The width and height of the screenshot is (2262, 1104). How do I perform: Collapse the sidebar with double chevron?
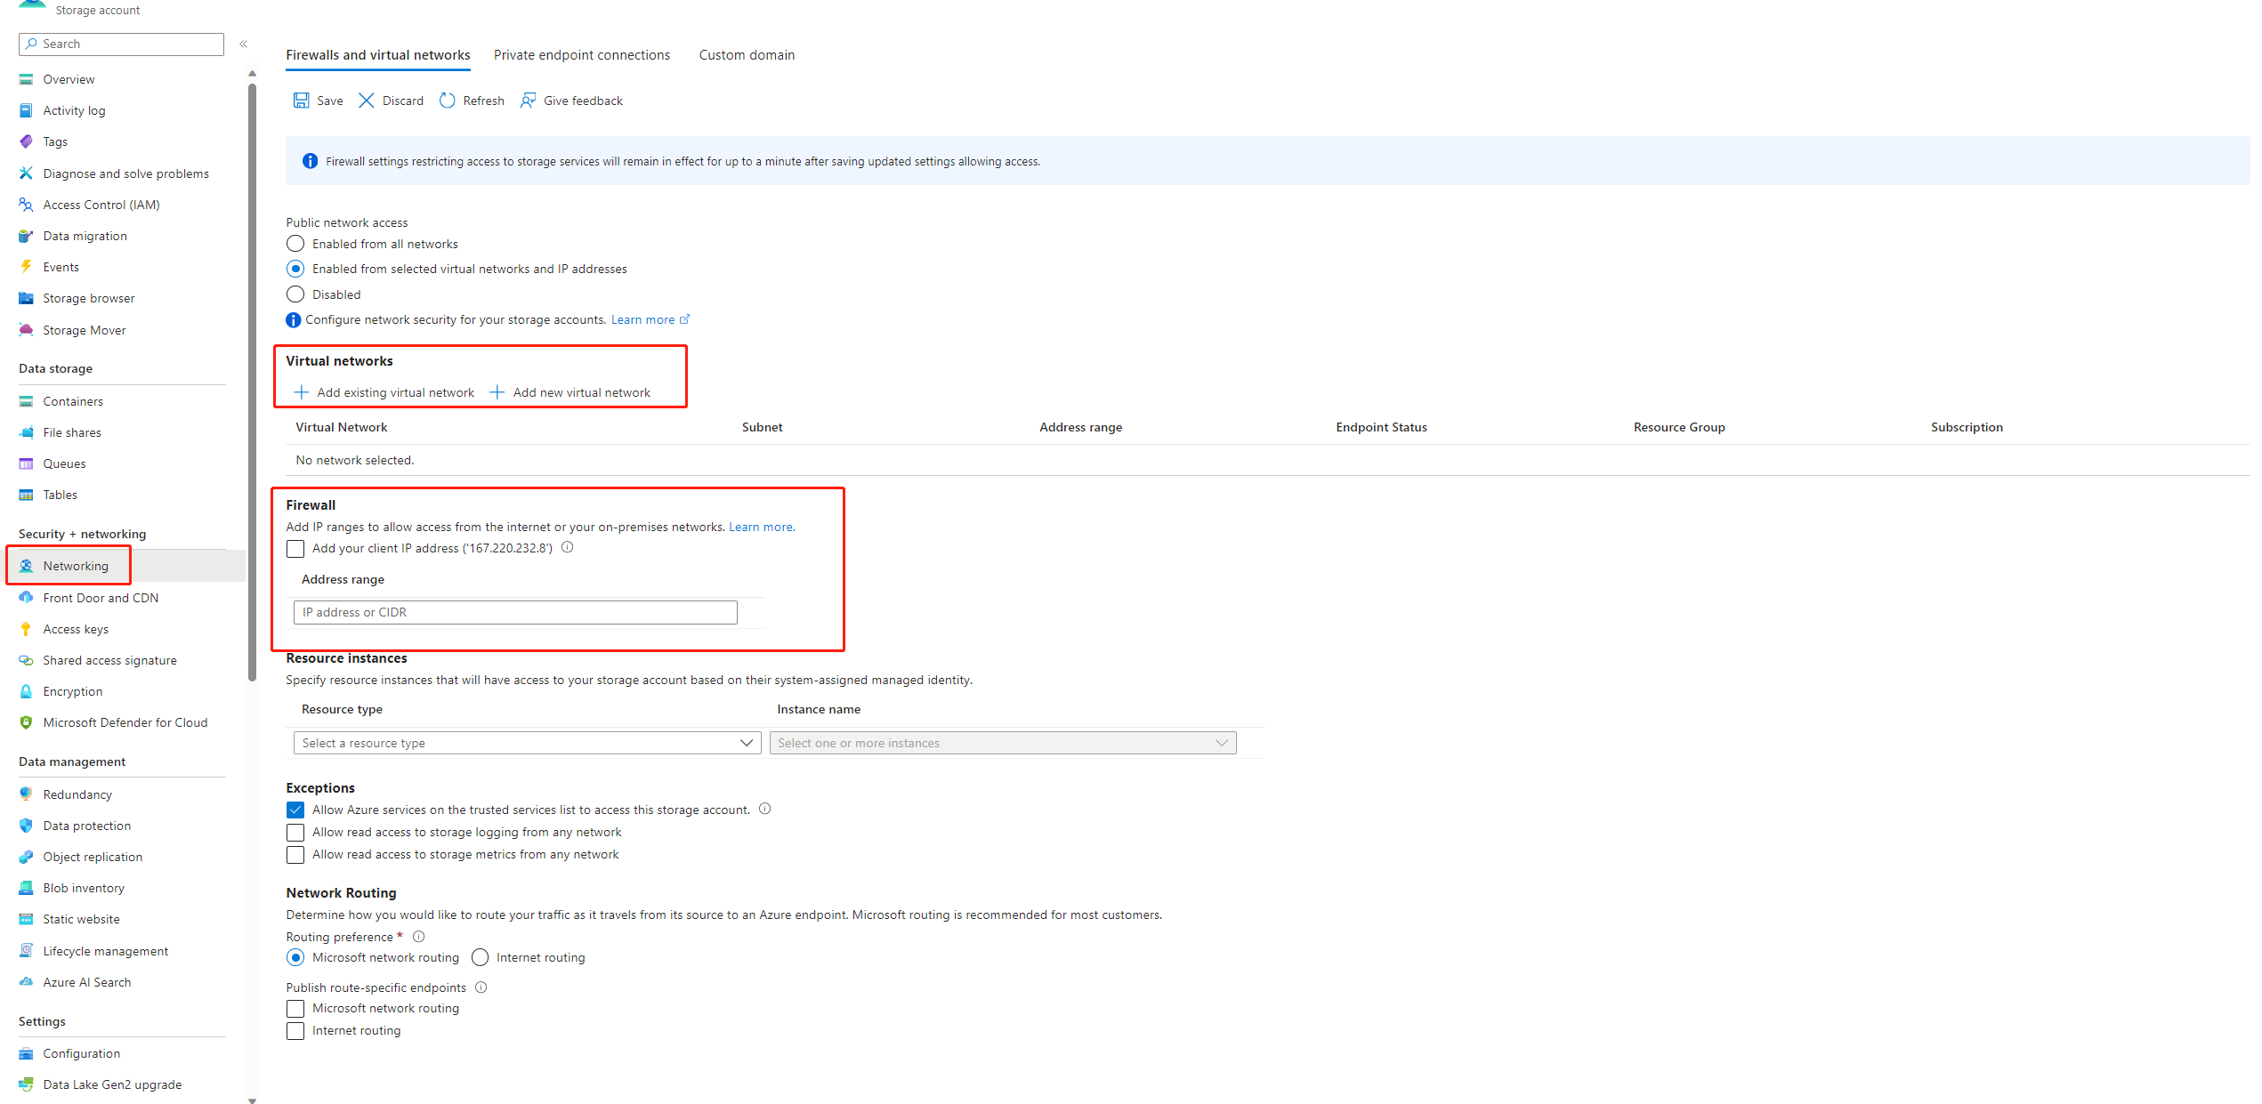coord(243,44)
